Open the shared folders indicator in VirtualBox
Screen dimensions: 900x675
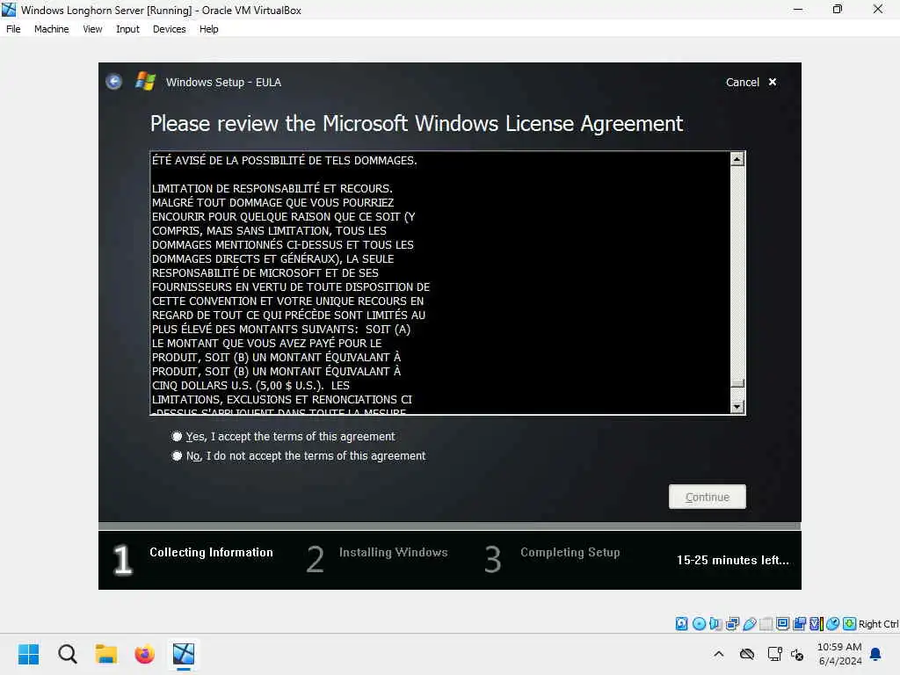pyautogui.click(x=766, y=623)
